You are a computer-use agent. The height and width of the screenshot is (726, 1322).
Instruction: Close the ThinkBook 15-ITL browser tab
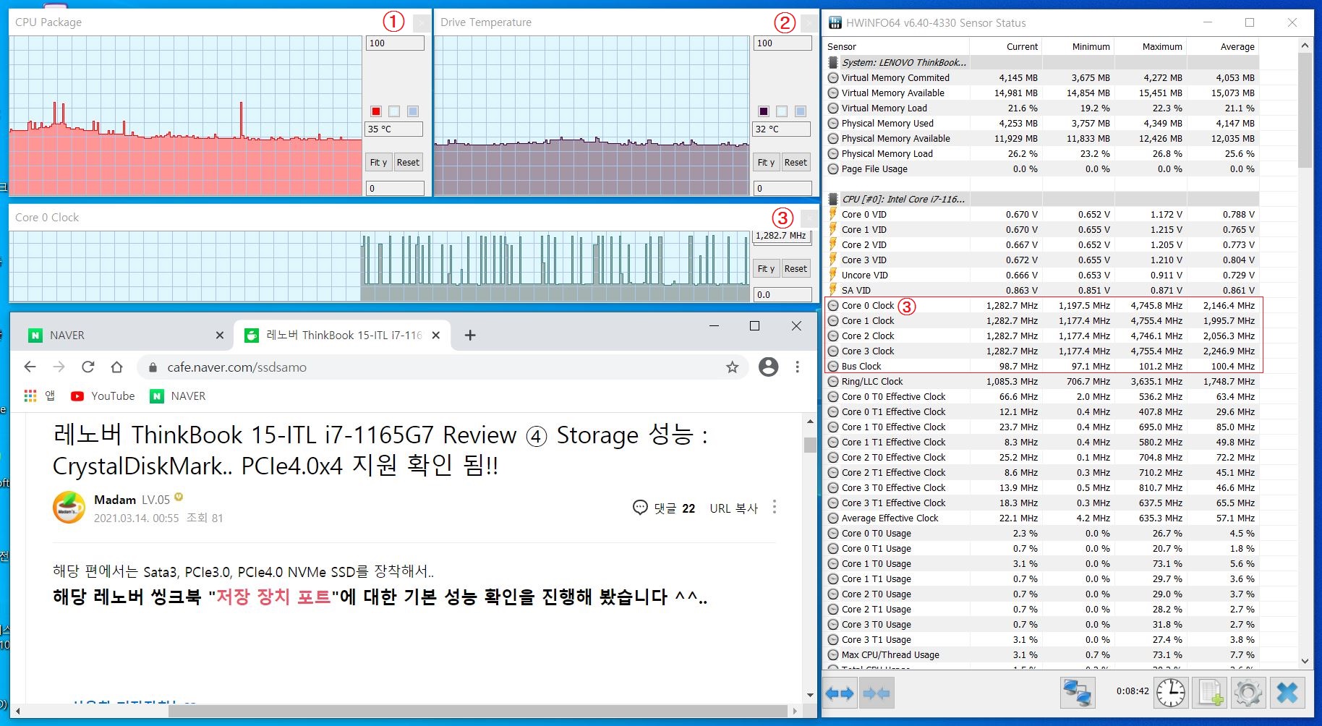coord(435,335)
